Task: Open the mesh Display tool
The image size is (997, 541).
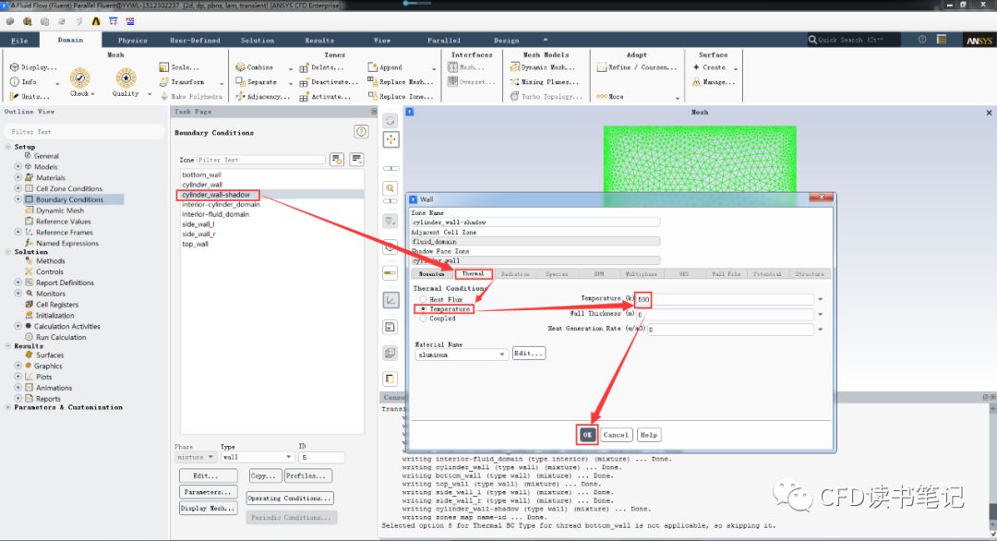Action: [x=33, y=66]
